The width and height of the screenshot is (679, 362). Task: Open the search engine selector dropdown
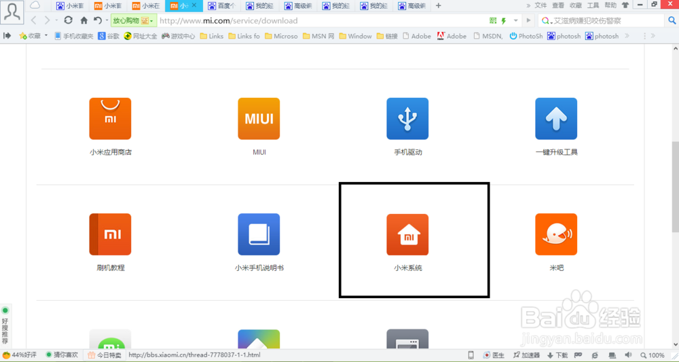[x=547, y=21]
